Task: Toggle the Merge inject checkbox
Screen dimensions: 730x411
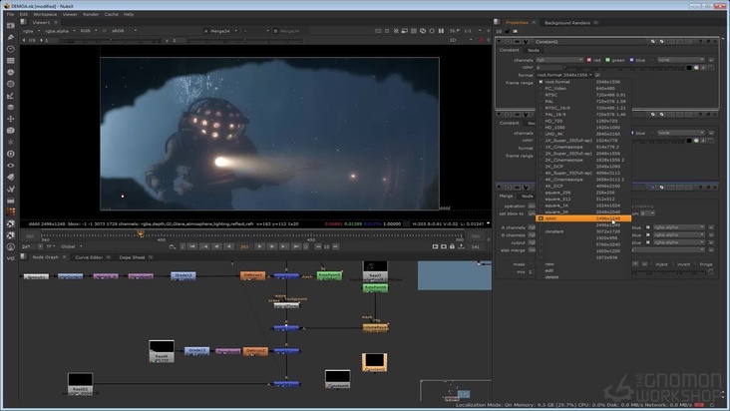Action: (x=651, y=264)
